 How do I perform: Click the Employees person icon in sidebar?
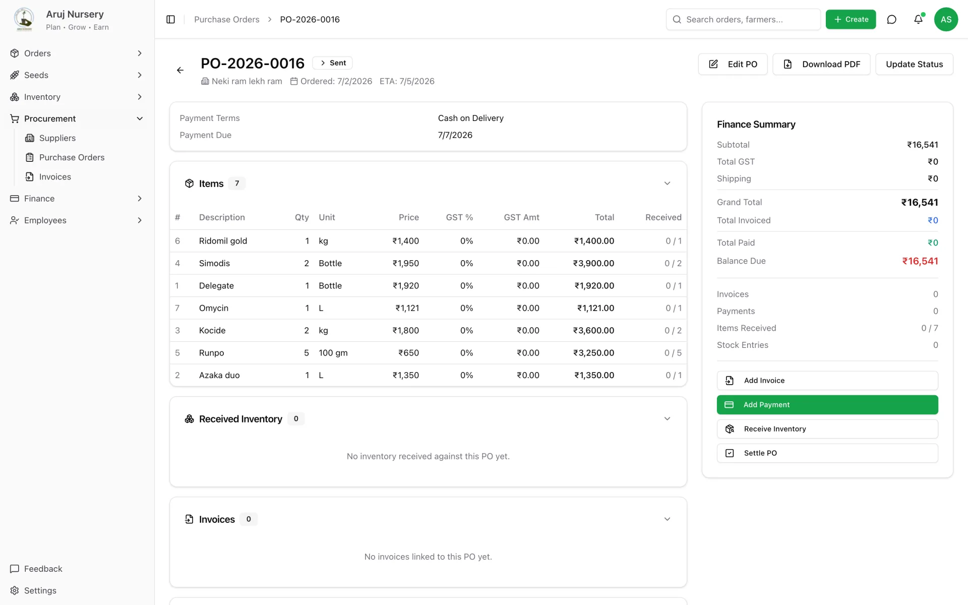coord(15,220)
